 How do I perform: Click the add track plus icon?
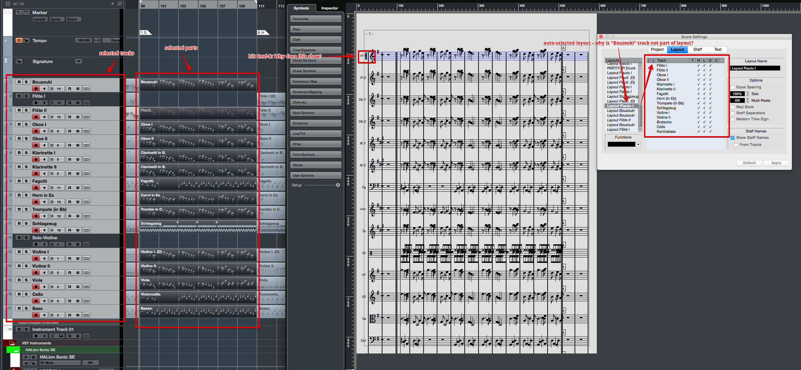click(x=113, y=4)
